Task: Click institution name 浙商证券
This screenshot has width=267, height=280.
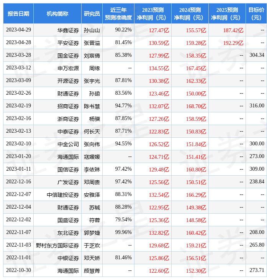Action: [x=68, y=119]
